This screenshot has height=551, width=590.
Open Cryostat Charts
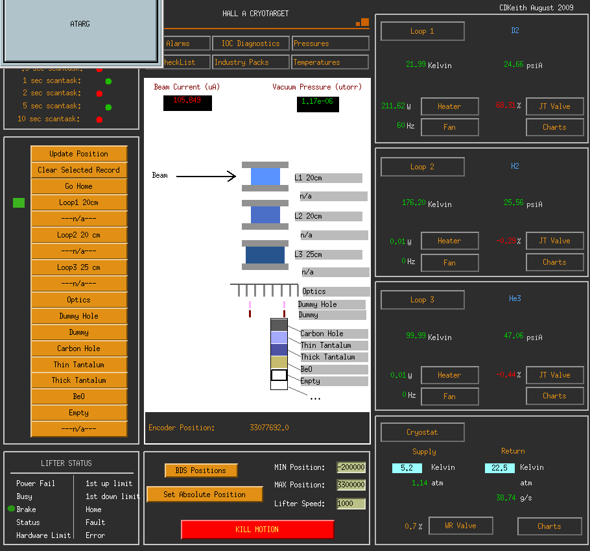(x=549, y=526)
